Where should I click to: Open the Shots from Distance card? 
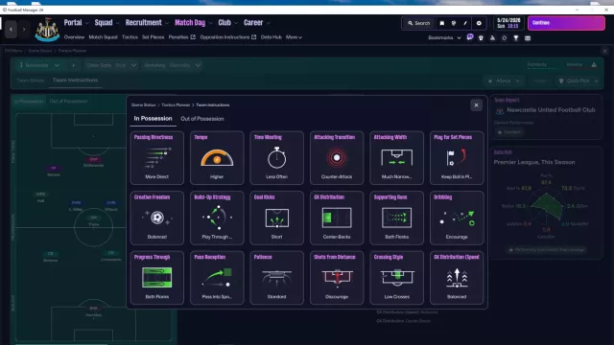337,278
